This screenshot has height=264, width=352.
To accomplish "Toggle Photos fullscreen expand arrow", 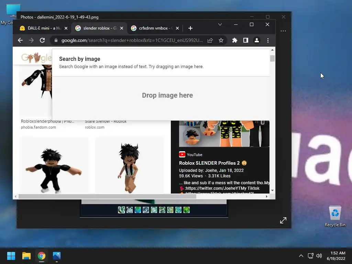I will click(x=283, y=220).
